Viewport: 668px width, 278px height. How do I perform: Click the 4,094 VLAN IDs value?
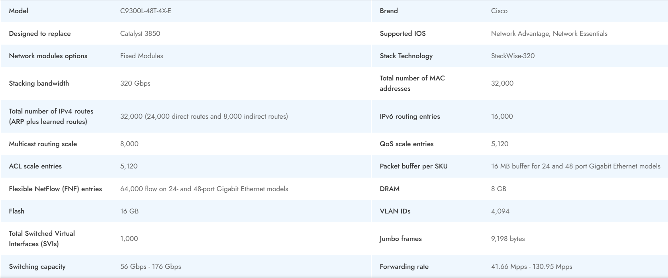(500, 211)
